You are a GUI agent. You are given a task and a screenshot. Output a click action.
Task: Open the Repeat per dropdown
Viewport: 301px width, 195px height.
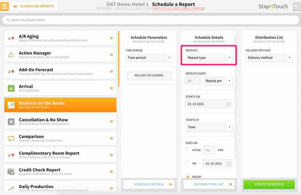(x=218, y=81)
